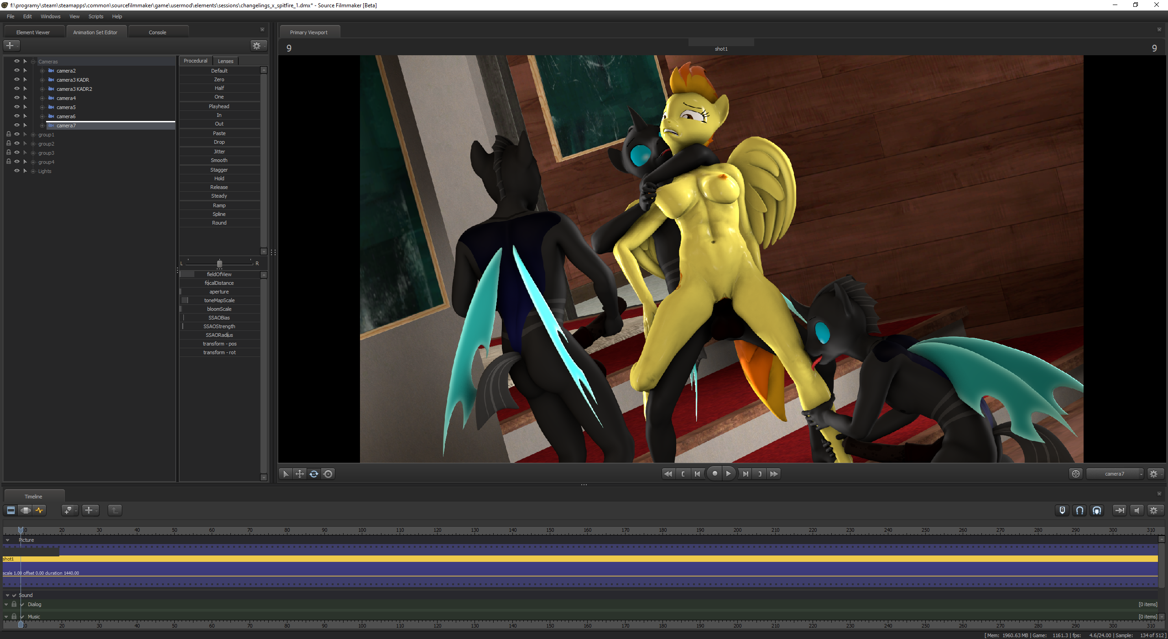Click the Playhead preset button

[219, 106]
